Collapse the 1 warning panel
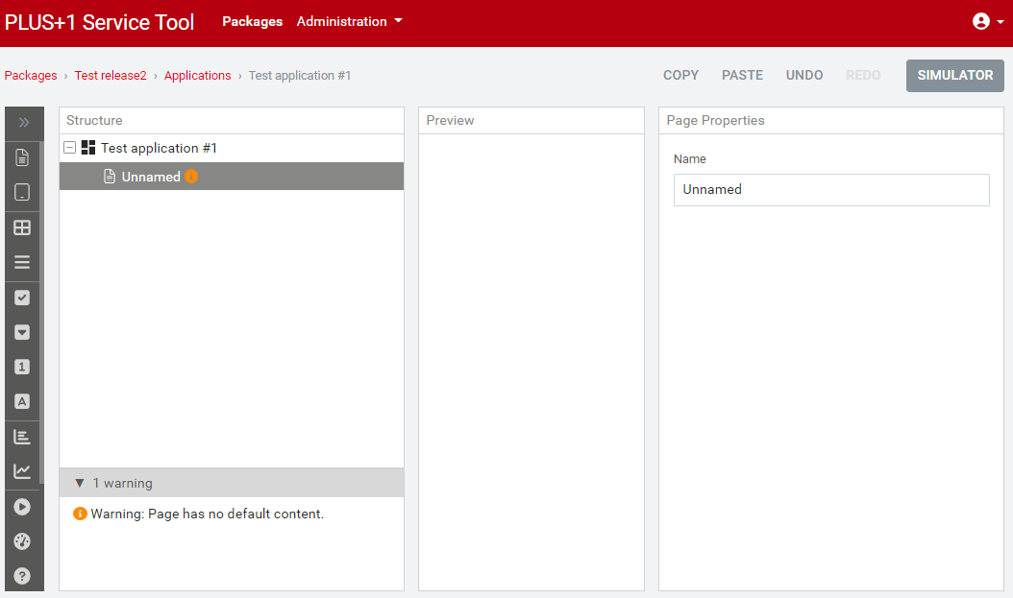1013x598 pixels. click(80, 482)
